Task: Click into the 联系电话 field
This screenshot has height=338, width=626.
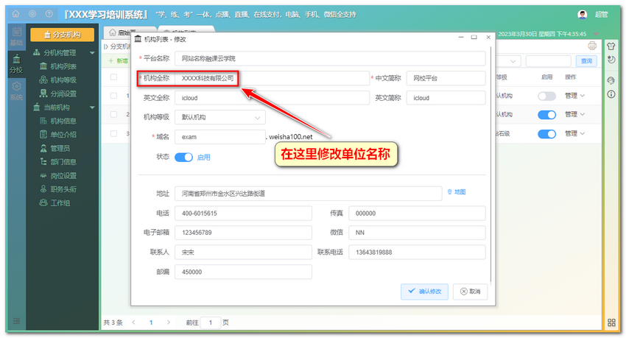Action: pos(417,252)
